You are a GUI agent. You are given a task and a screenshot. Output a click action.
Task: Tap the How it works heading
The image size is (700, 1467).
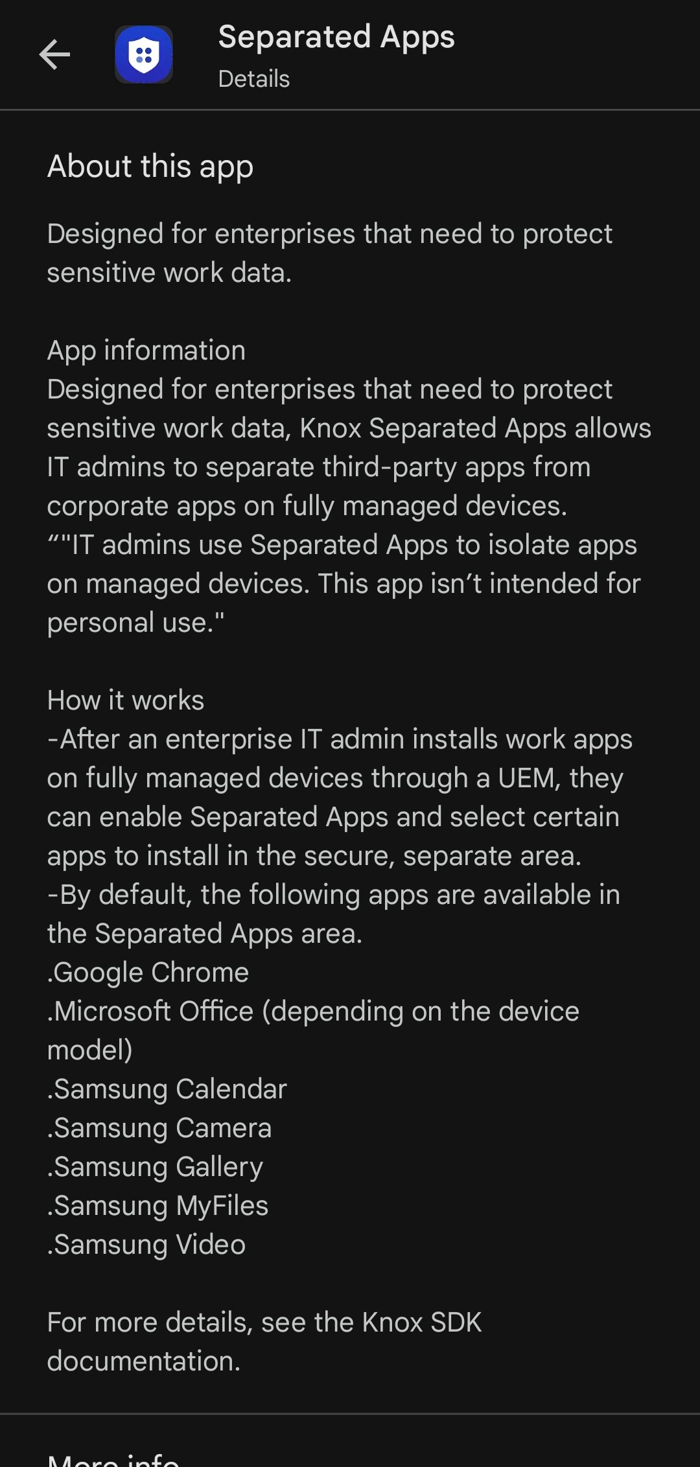pyautogui.click(x=126, y=700)
